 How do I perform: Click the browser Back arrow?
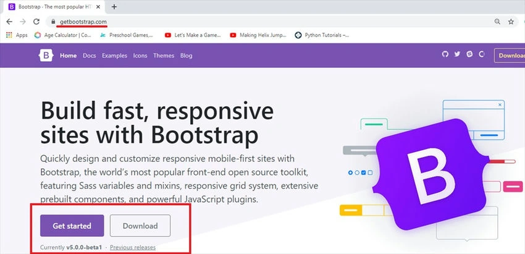[x=9, y=22]
